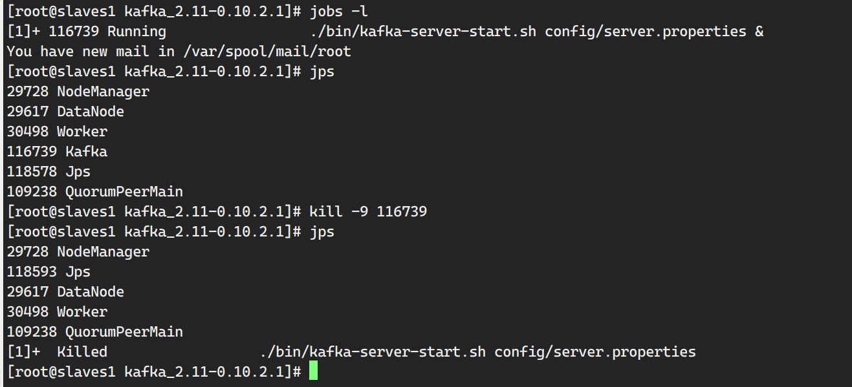Click the first 'jps' command typed
The image size is (852, 387).
[x=322, y=71]
